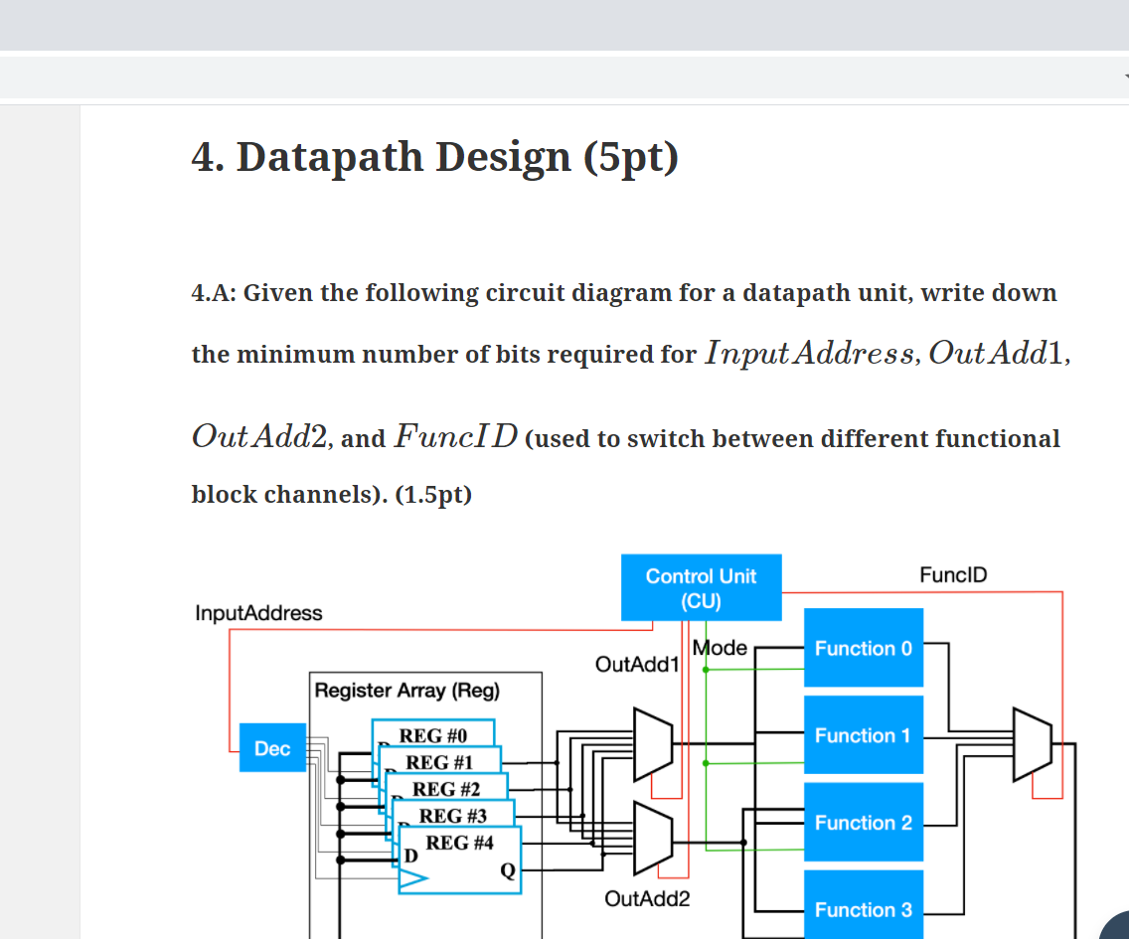Click the OutAdd2 label
The height and width of the screenshot is (939, 1129).
[x=644, y=898]
